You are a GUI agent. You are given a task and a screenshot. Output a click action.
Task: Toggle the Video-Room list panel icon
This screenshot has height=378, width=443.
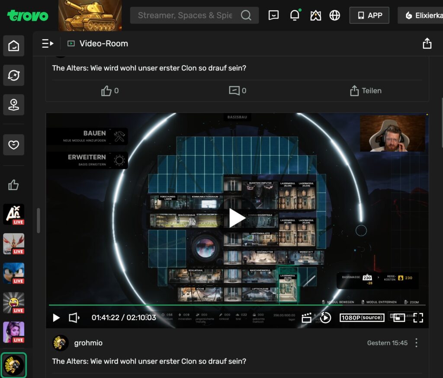point(48,44)
